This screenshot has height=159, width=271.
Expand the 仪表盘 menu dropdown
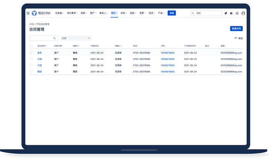pyautogui.click(x=59, y=13)
